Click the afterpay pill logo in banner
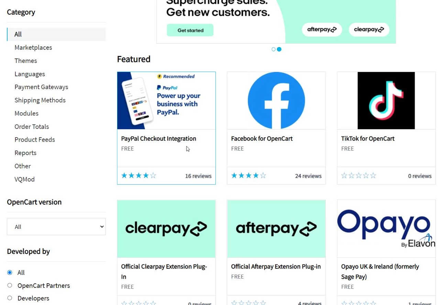 [x=322, y=30]
